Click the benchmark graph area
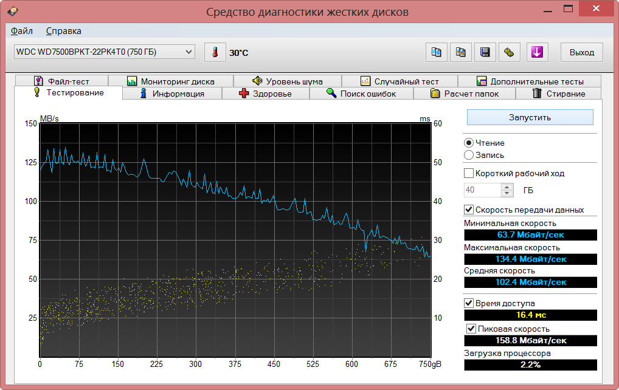Image resolution: width=619 pixels, height=390 pixels. [x=235, y=240]
